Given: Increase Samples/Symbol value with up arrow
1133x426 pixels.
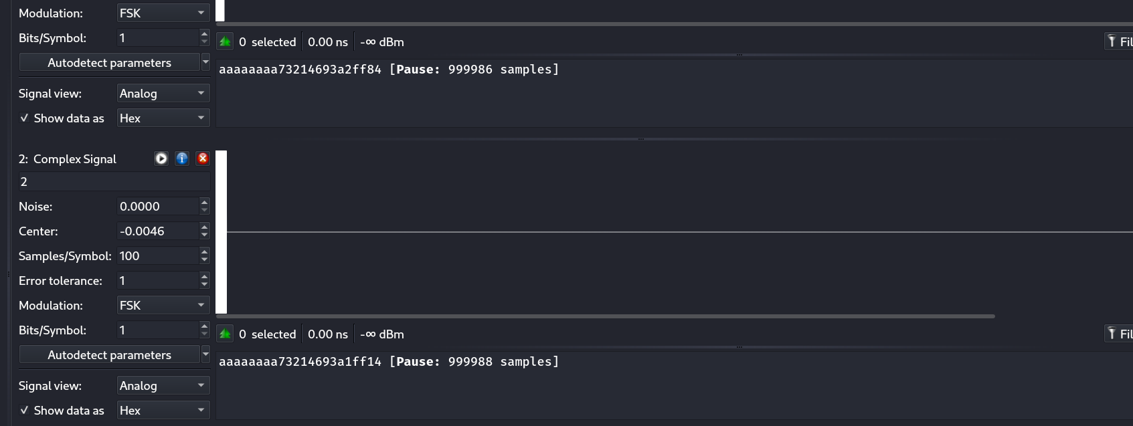Looking at the screenshot, I should tap(205, 251).
